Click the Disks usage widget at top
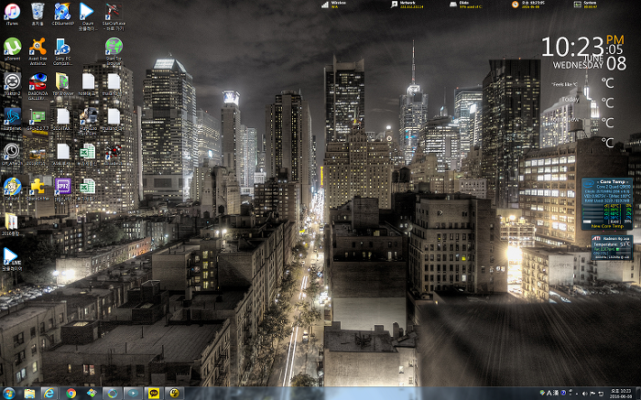Screen dimensions: 641x400 [466, 5]
